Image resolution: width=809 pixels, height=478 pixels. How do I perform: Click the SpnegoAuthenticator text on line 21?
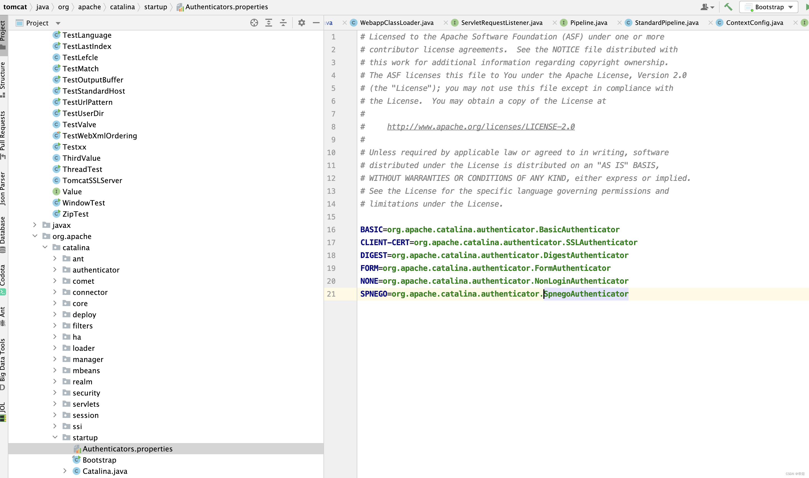pos(586,294)
